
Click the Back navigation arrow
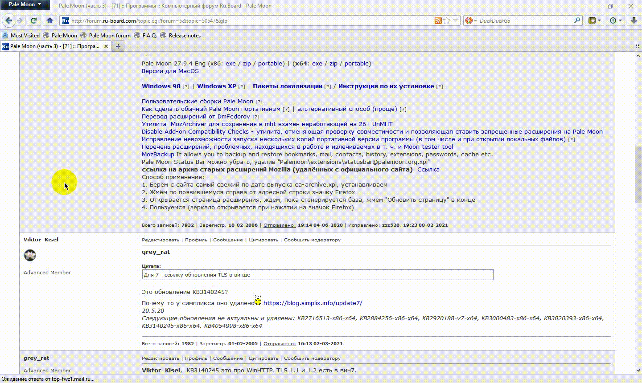[8, 20]
